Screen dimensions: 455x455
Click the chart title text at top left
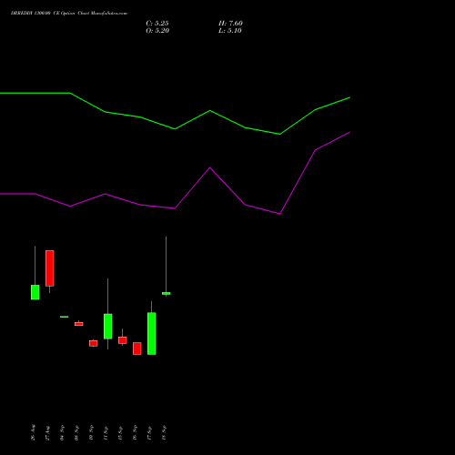(69, 14)
